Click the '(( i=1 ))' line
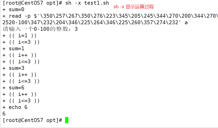The width and height of the screenshot is (218, 128). coord(23,35)
